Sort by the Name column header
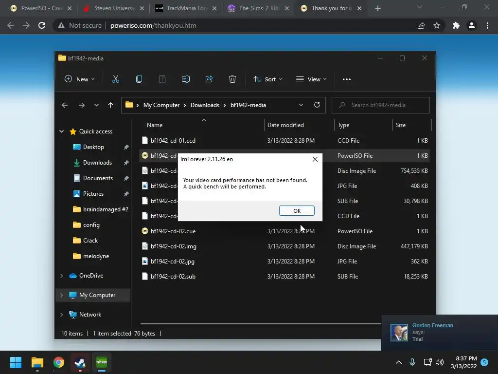This screenshot has width=498, height=374. click(155, 125)
